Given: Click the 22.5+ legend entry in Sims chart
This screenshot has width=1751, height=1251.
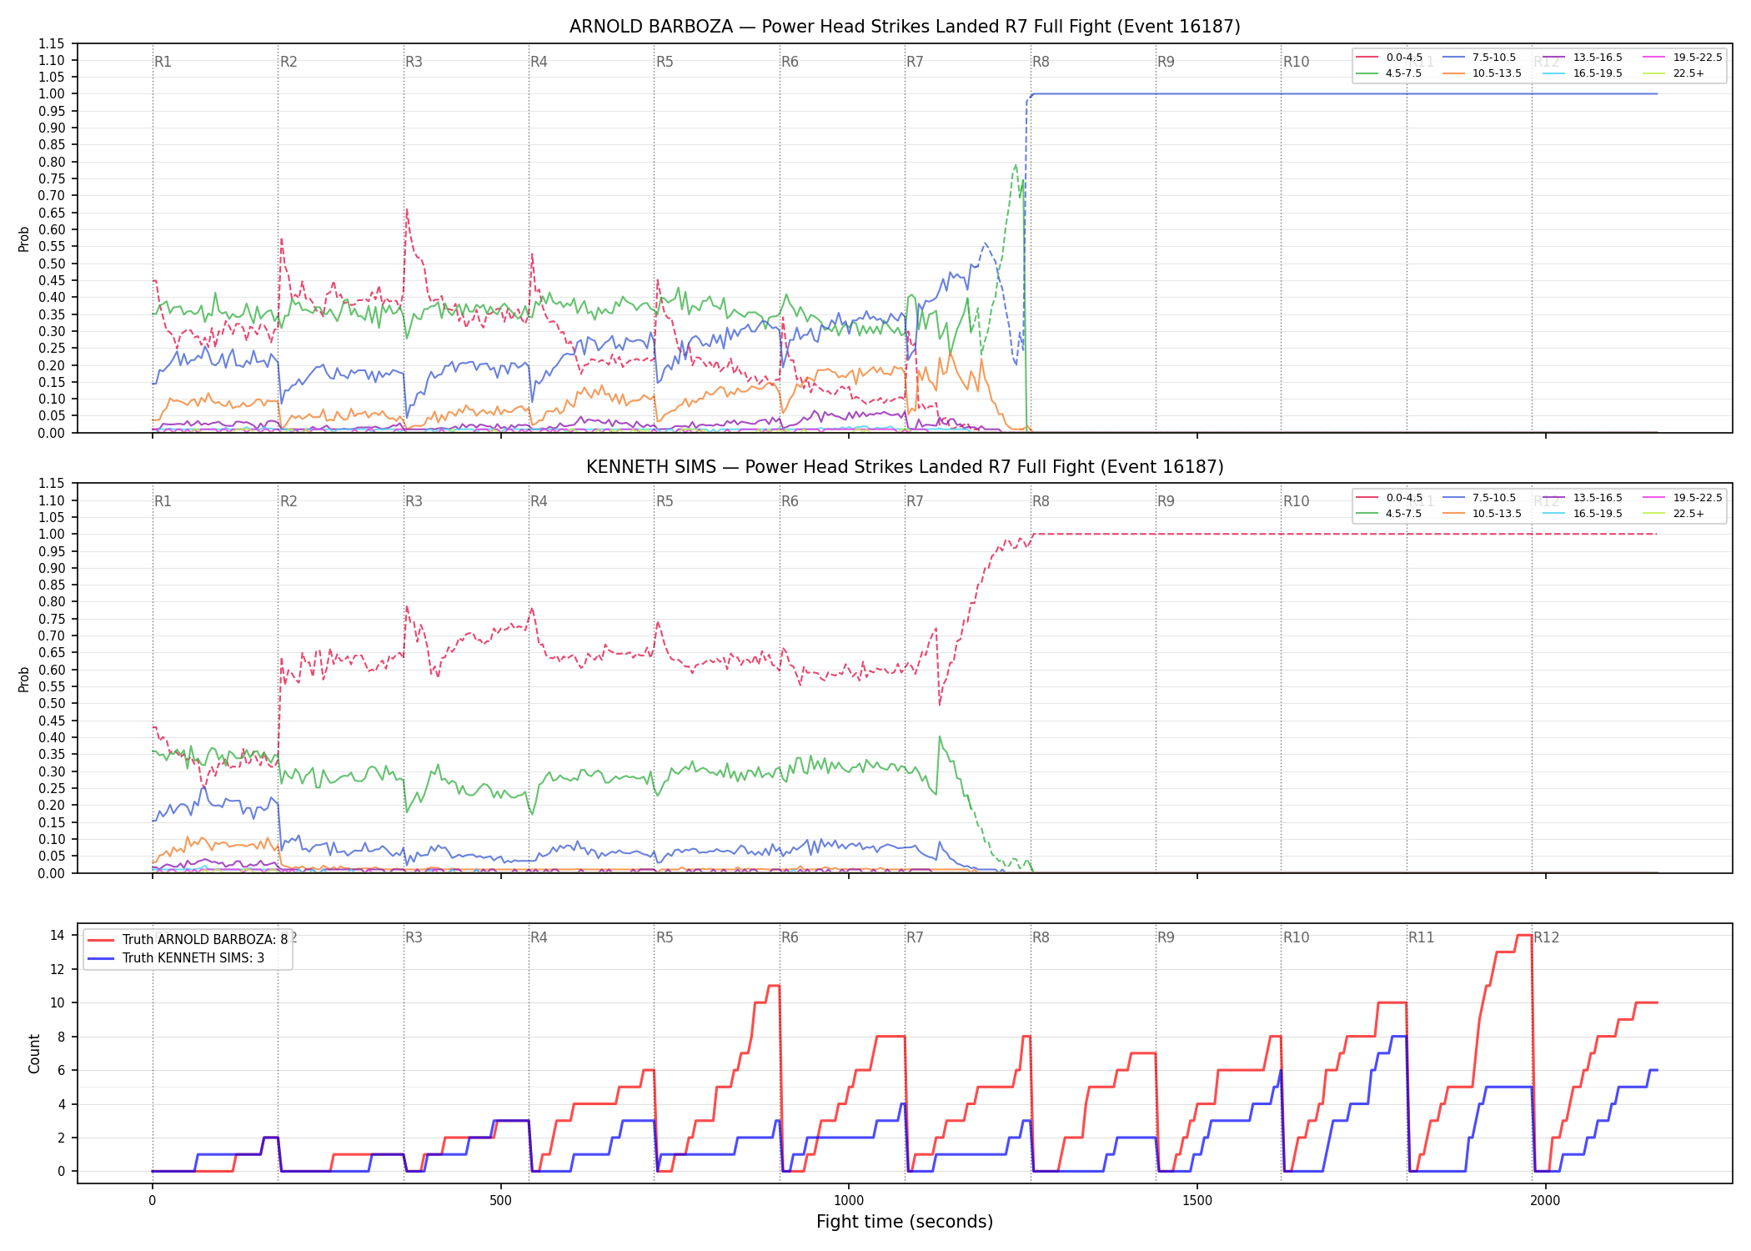Looking at the screenshot, I should (1673, 514).
